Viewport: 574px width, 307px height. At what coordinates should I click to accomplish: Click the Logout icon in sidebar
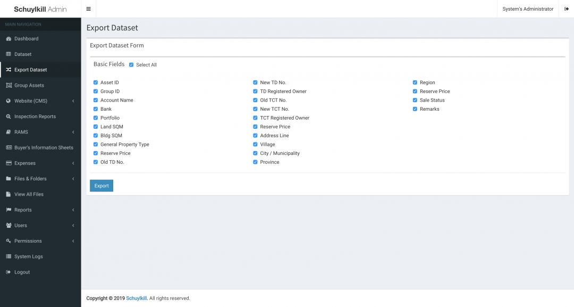click(x=9, y=272)
